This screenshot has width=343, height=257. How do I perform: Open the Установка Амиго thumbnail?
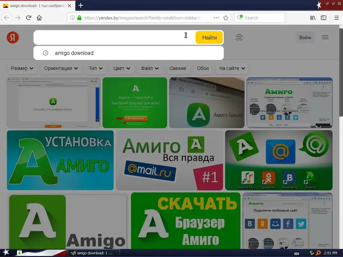60,160
